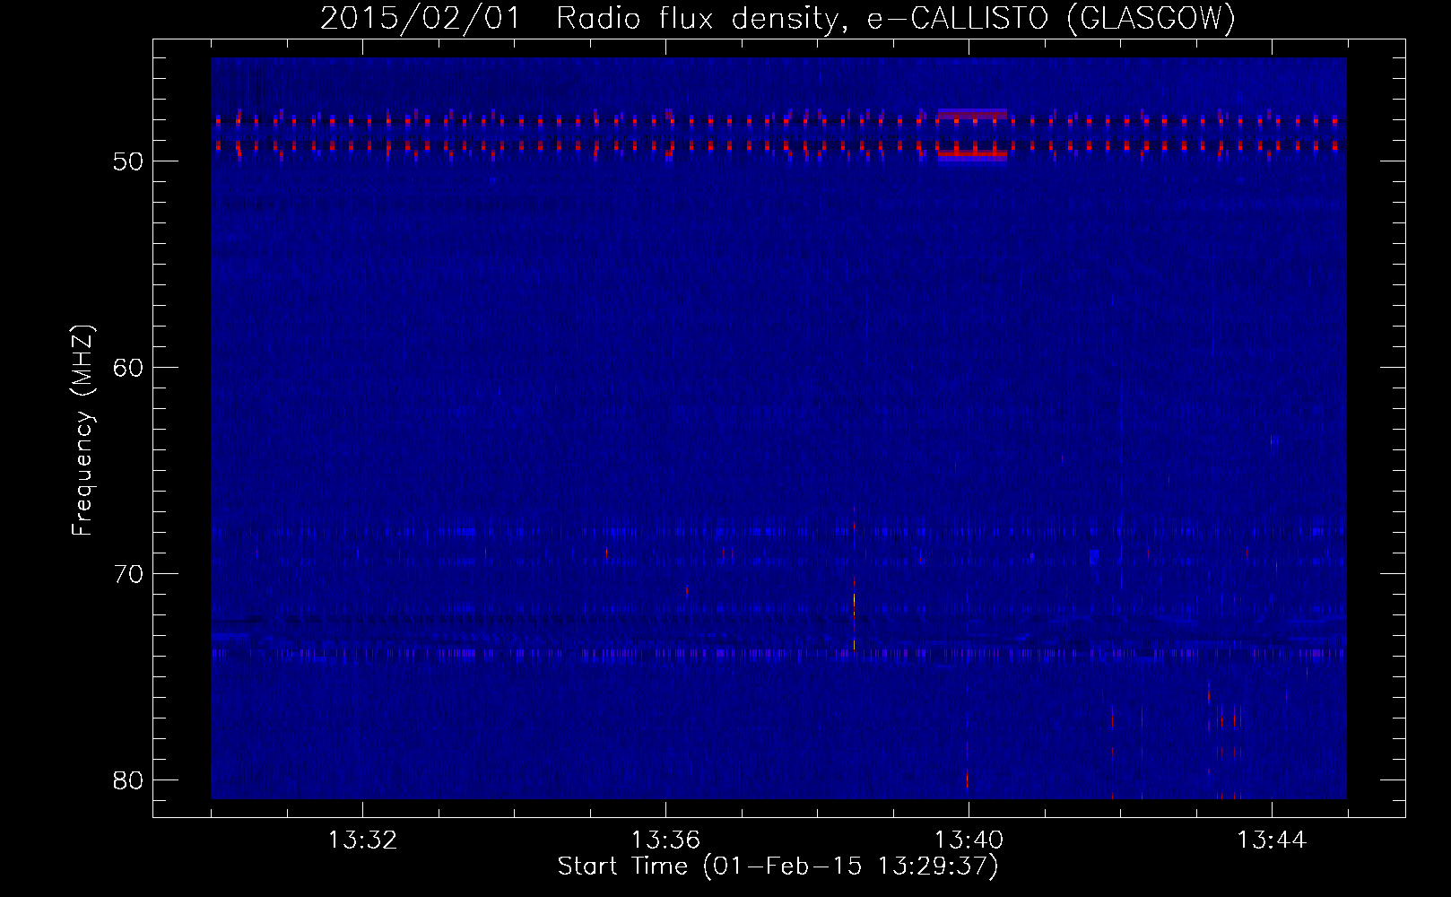
Task: Click the 50 frequency tick label
Action: [x=129, y=161]
